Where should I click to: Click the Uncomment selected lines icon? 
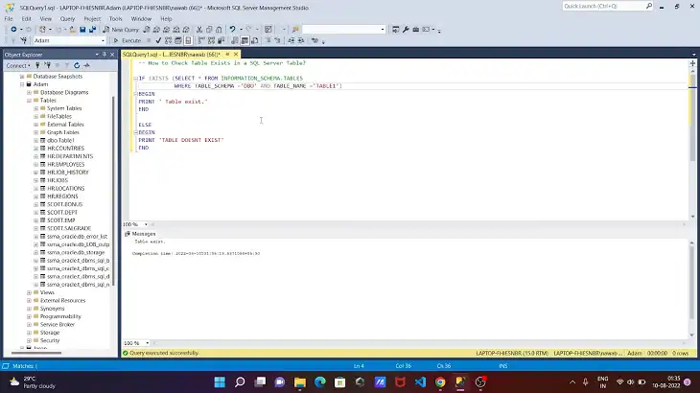tap(277, 40)
